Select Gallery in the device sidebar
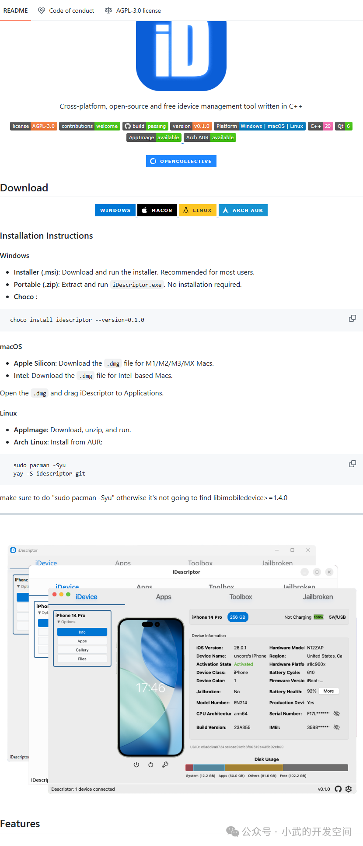Screen dimensions: 363x846 [x=82, y=650]
